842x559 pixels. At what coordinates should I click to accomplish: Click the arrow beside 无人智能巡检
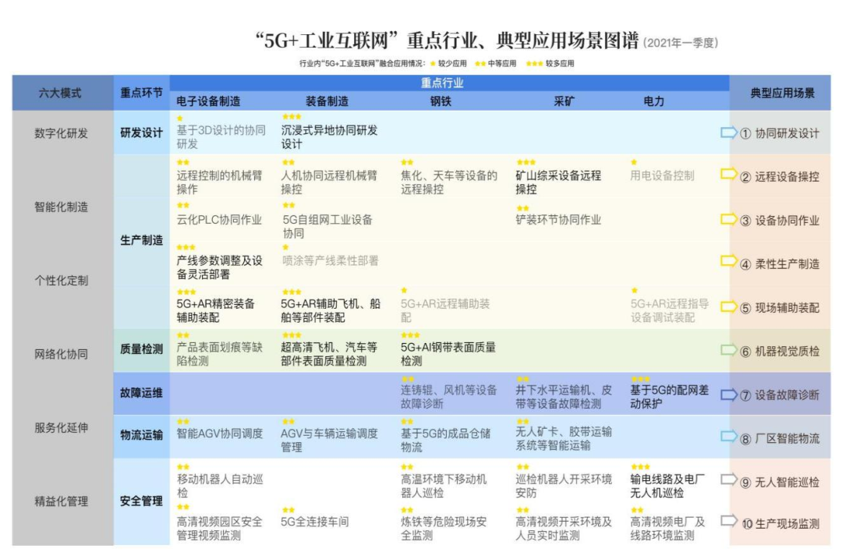tap(728, 480)
